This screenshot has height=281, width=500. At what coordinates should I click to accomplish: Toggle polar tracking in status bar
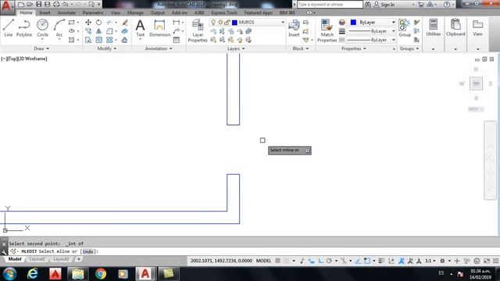coord(329,261)
